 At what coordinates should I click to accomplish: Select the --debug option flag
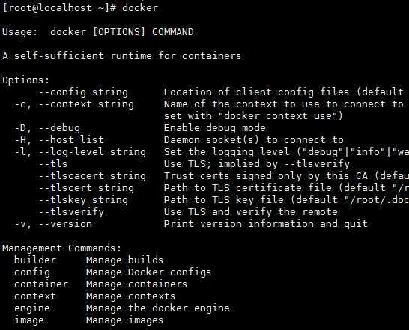(x=59, y=128)
